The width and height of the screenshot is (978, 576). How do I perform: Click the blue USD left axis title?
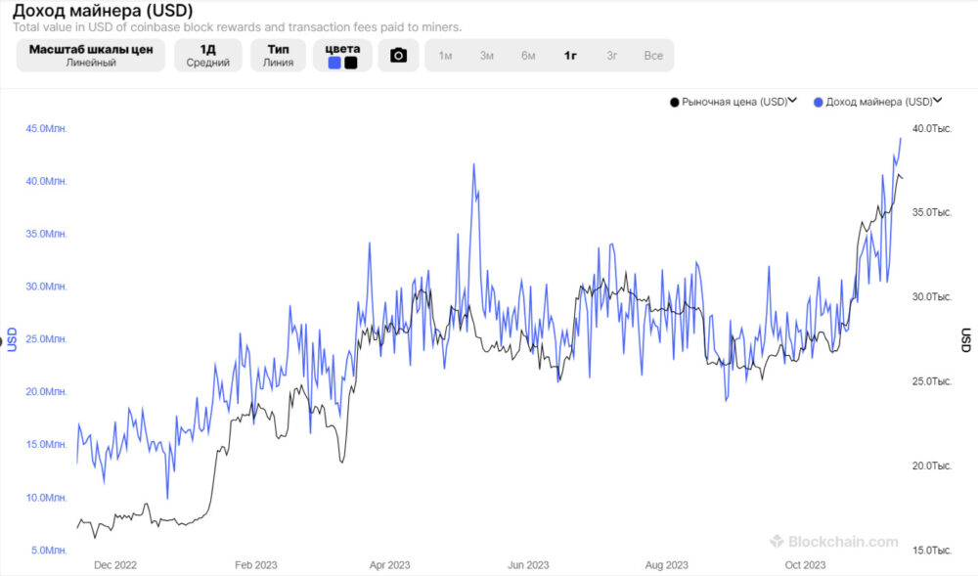point(12,339)
